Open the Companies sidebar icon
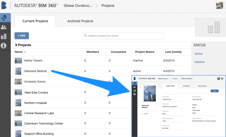Image resolution: width=226 pixels, height=137 pixels. pyautogui.click(x=4, y=36)
